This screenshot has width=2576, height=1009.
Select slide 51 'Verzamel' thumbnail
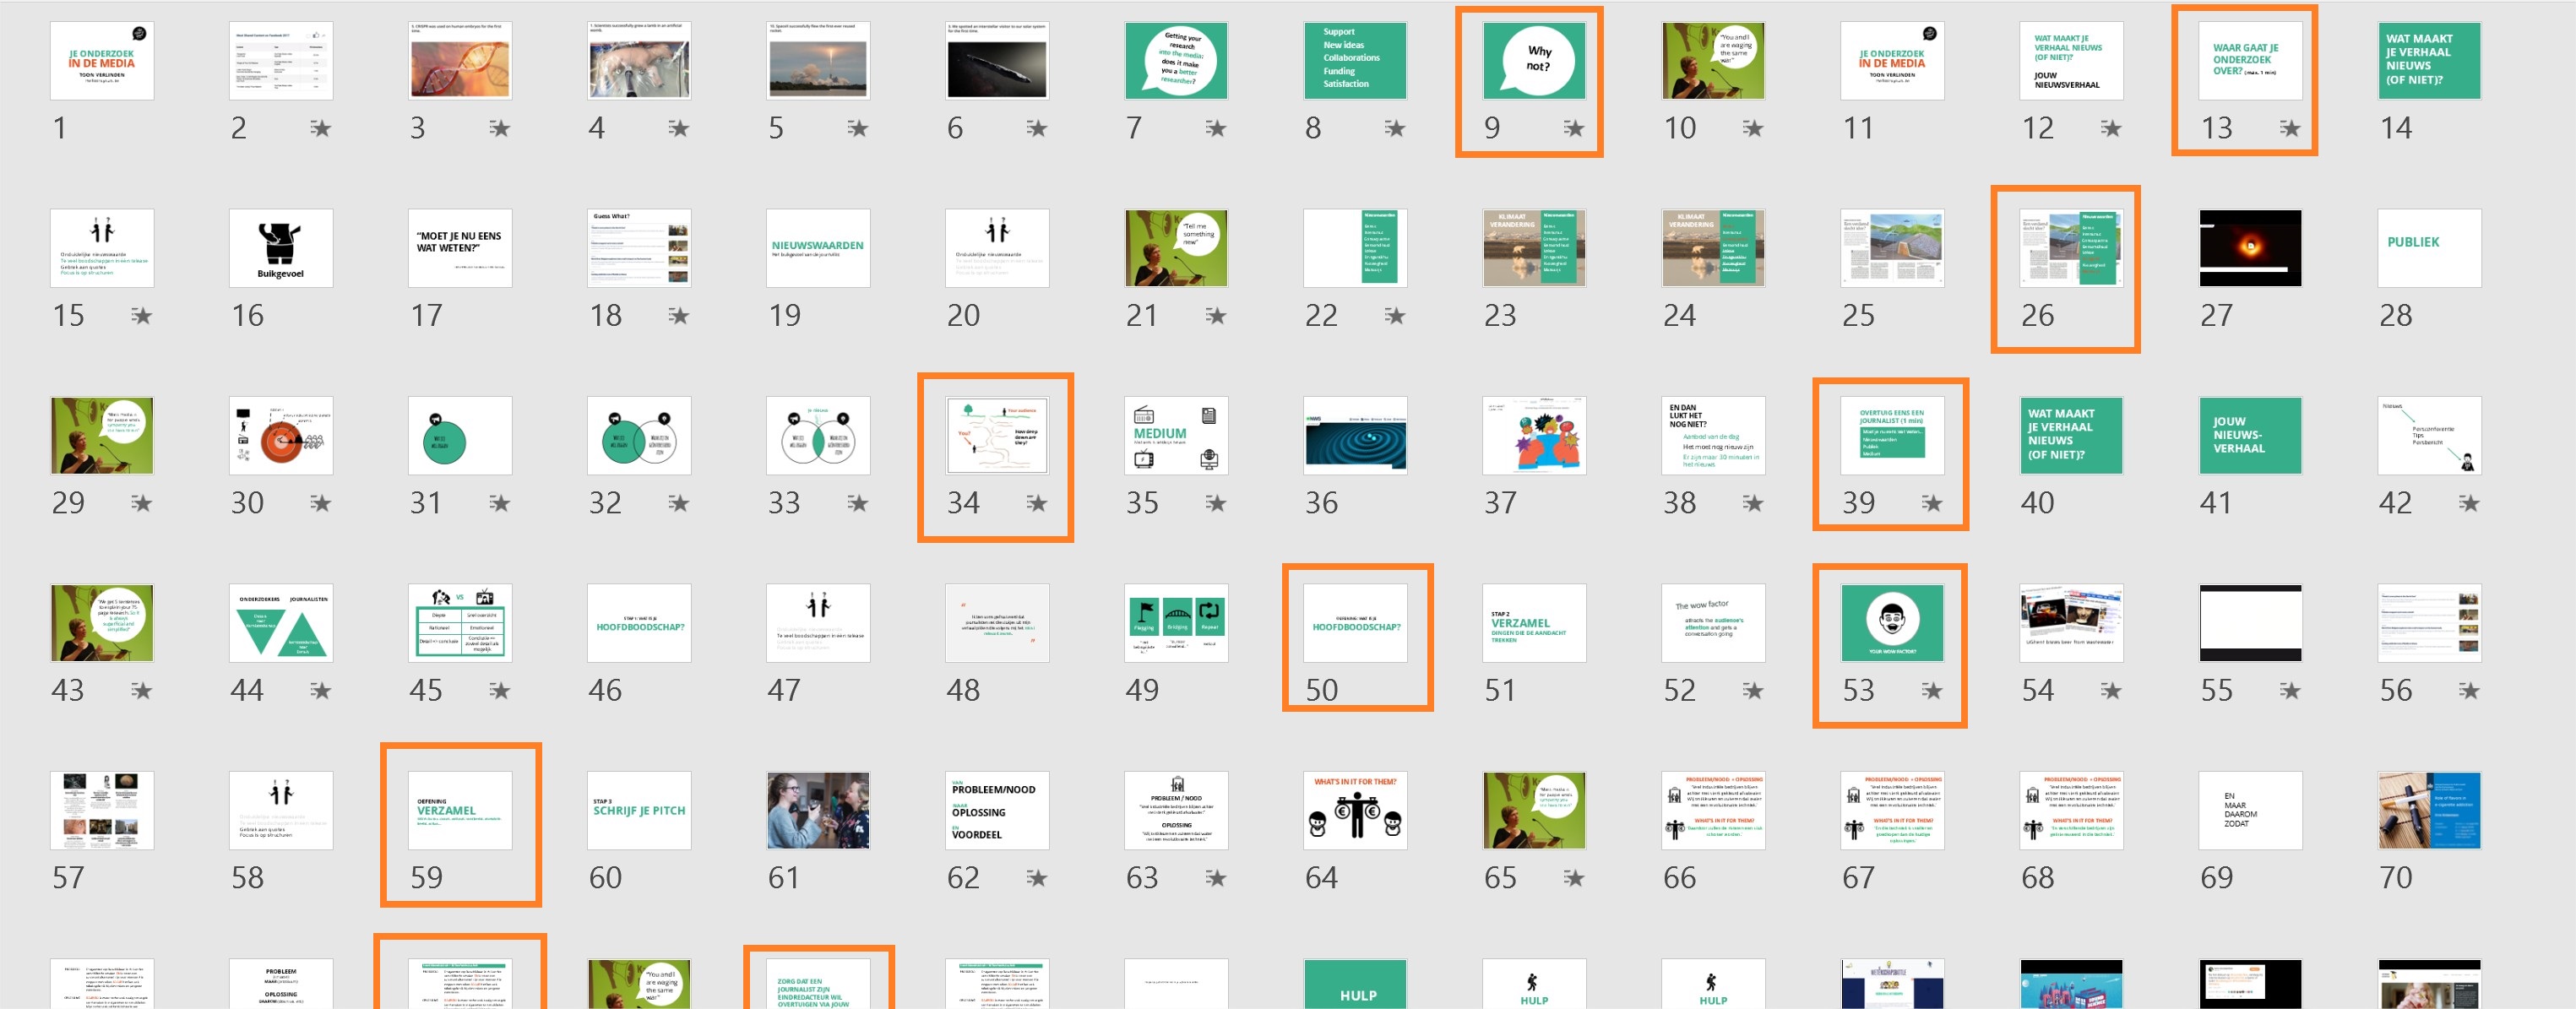click(1534, 623)
